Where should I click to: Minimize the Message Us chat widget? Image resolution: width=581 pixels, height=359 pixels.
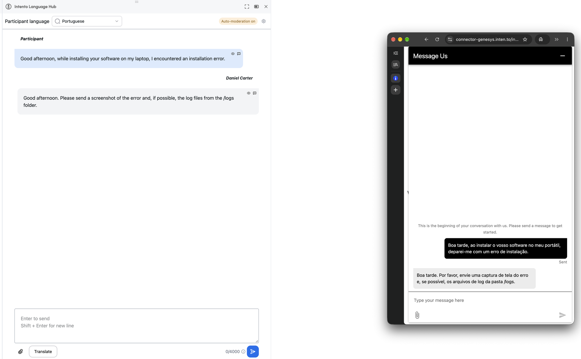(563, 56)
